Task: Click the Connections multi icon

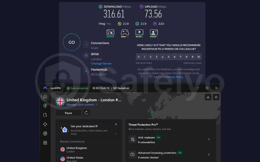Action: coord(86,44)
